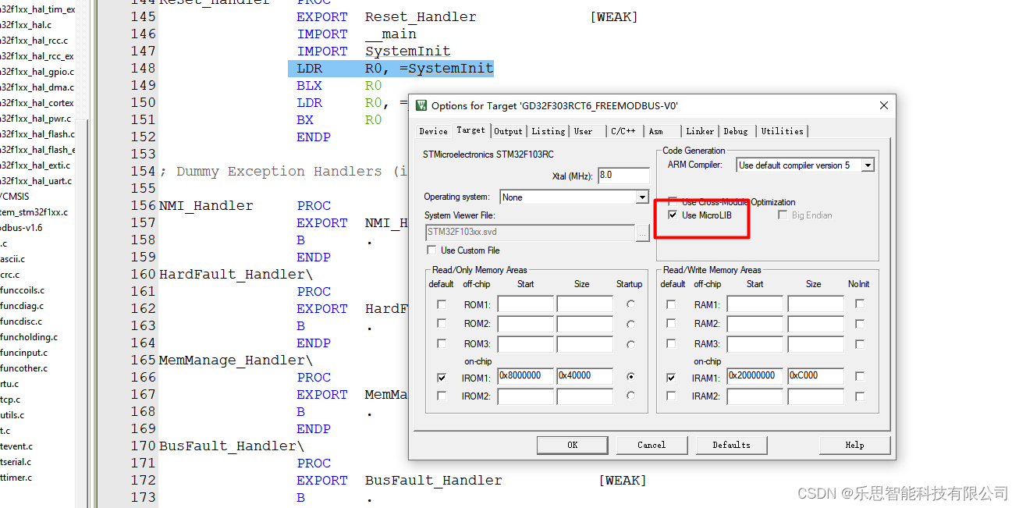The height and width of the screenshot is (508, 1019).
Task: Click the Defaults button
Action: [731, 445]
